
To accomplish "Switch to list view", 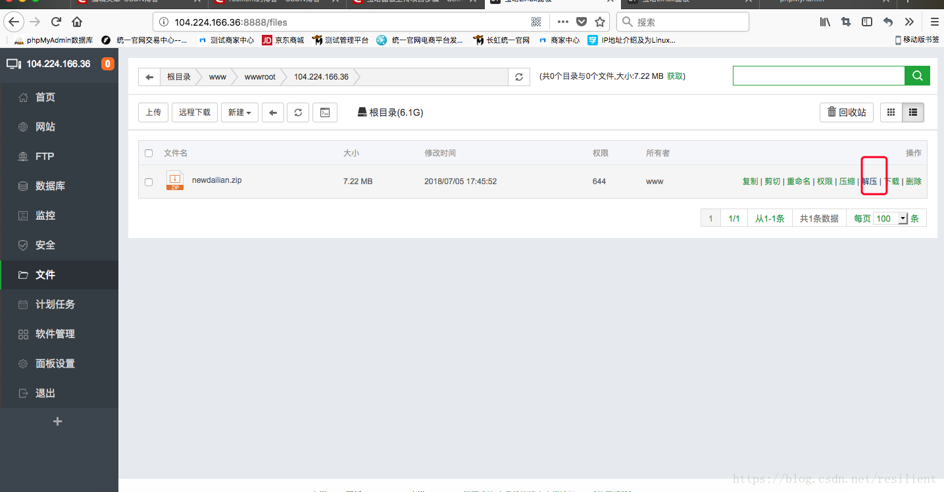I will pyautogui.click(x=913, y=112).
